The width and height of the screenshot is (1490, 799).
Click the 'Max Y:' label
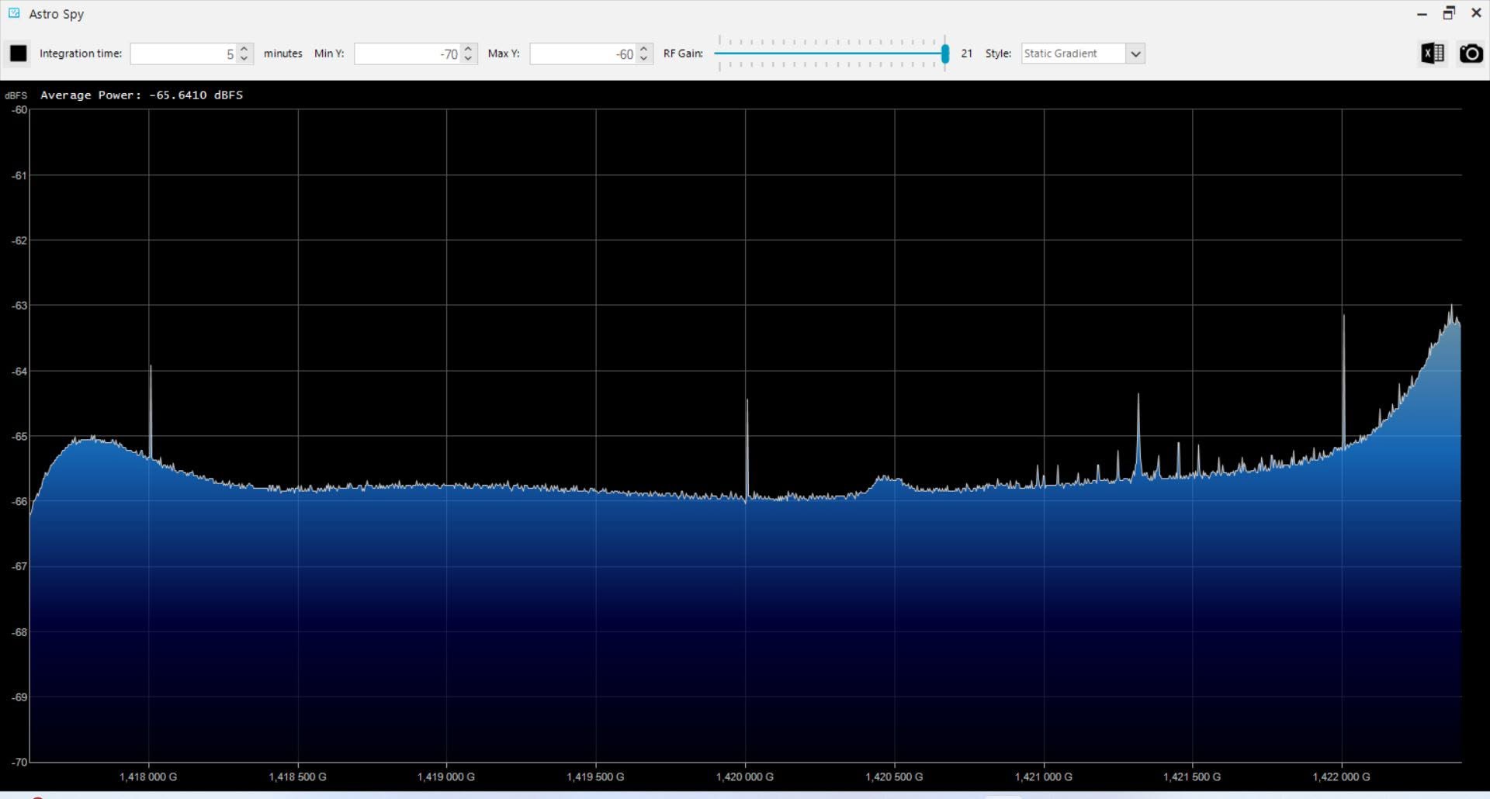[504, 54]
